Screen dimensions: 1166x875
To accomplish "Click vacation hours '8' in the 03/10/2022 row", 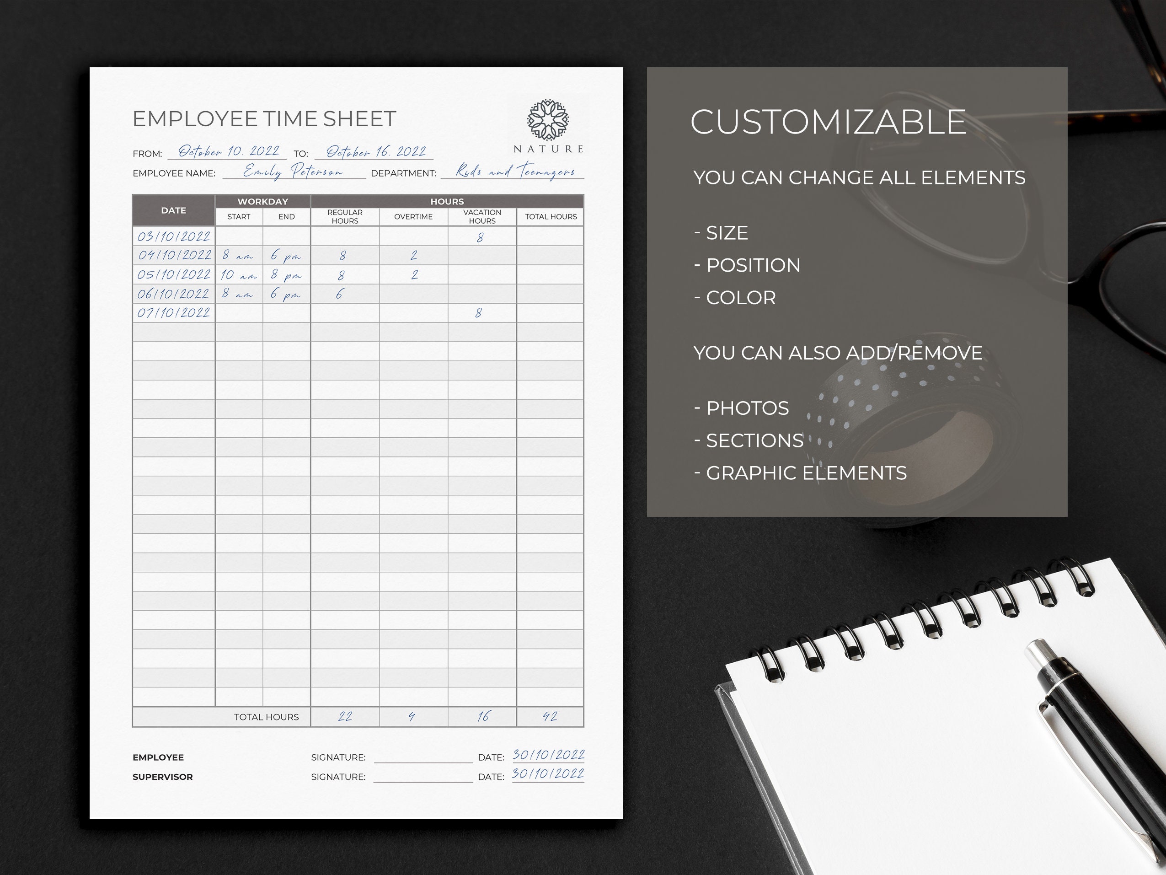I will click(482, 237).
